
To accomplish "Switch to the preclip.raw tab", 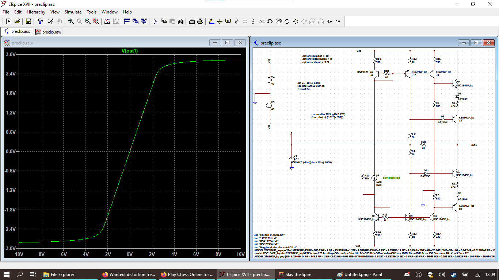I will [48, 32].
